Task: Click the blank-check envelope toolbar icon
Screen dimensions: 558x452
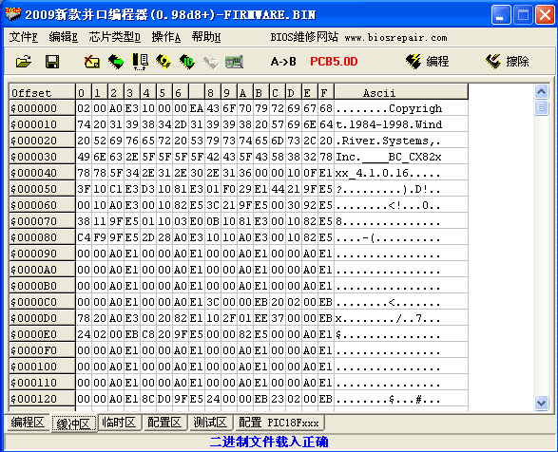Action: click(x=92, y=62)
